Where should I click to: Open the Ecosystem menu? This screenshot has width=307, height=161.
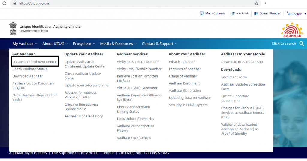(84, 44)
